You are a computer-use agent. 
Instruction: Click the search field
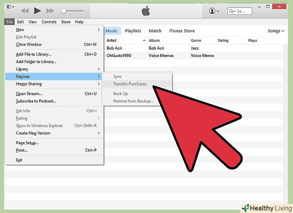click(x=240, y=11)
